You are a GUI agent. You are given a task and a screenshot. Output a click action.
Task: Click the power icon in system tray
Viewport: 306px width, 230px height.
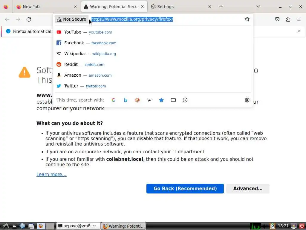click(302, 226)
